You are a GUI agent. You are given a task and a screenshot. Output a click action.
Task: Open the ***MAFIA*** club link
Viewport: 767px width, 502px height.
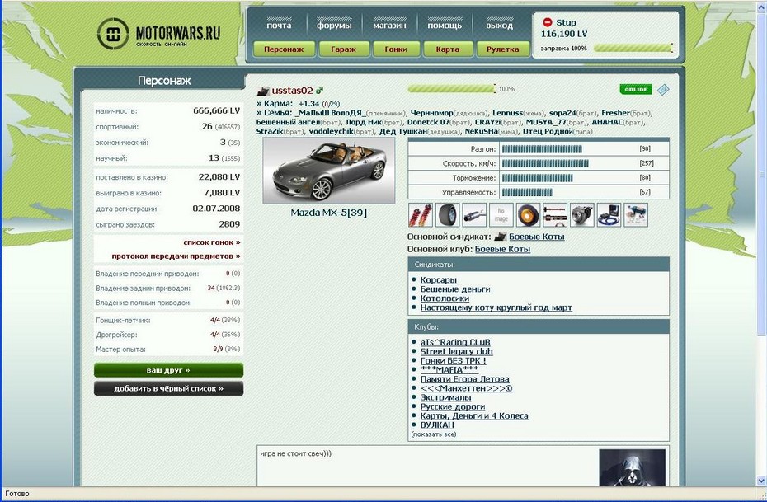point(449,370)
